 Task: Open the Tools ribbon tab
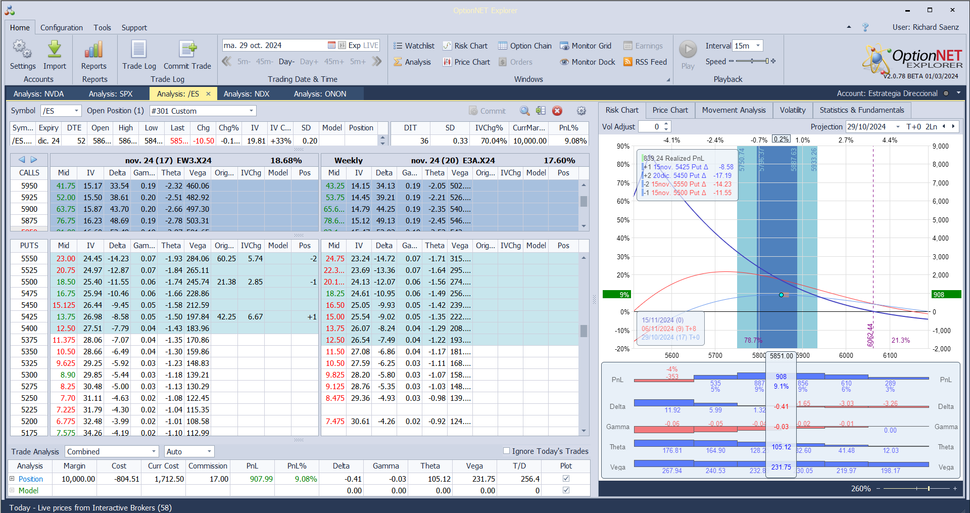click(x=102, y=27)
